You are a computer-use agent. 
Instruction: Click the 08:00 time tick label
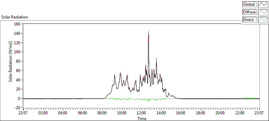[102, 113]
